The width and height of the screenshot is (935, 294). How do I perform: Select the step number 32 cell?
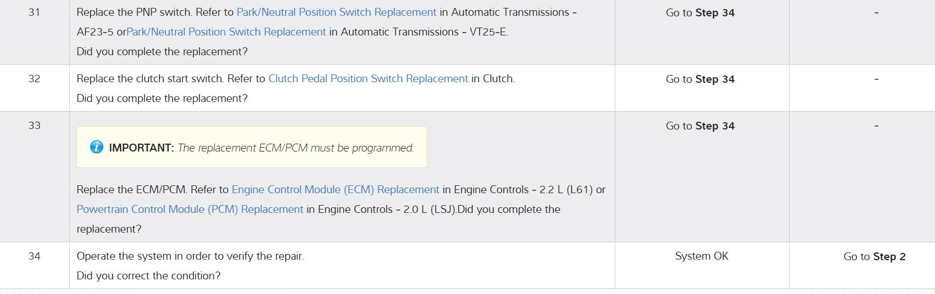point(34,79)
